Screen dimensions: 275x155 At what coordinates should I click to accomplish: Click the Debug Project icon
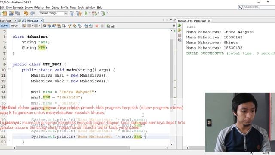[94, 13]
